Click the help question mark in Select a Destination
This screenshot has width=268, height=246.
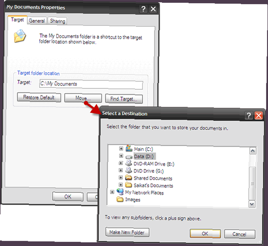[249, 115]
